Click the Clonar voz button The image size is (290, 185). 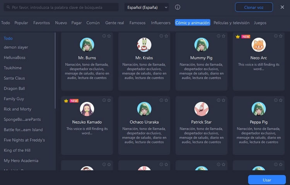254,7
